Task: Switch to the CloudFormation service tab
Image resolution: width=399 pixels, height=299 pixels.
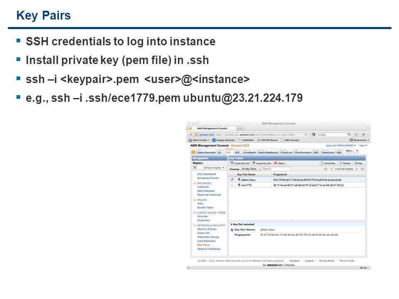Action: (x=303, y=152)
